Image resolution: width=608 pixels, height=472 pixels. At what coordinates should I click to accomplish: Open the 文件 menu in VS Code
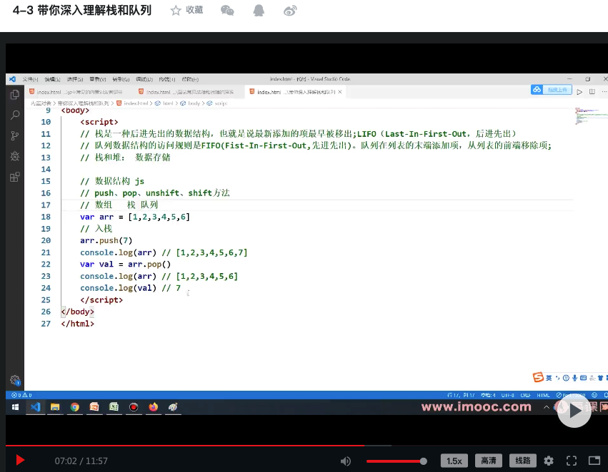tap(30, 79)
